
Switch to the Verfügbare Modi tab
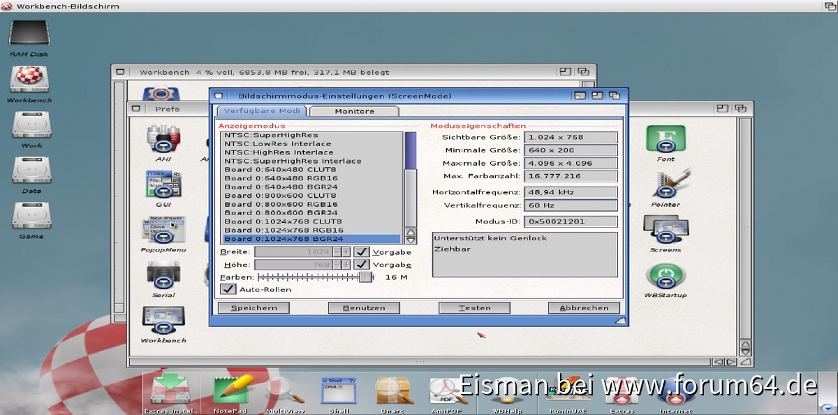click(262, 111)
